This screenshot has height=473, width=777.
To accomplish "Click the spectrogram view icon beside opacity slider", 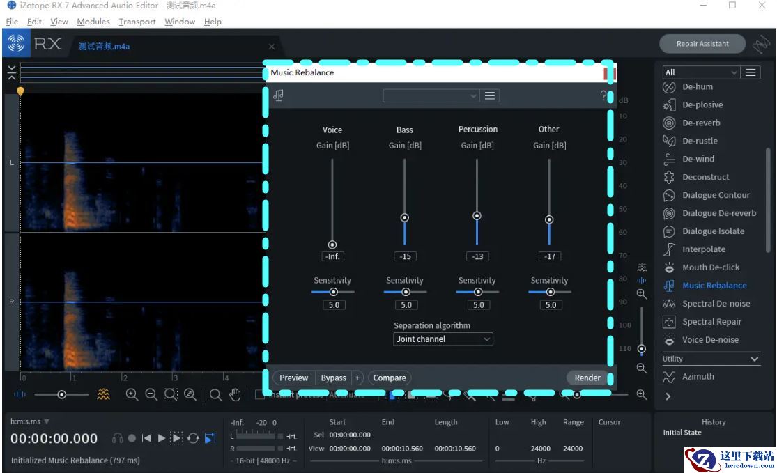I will 103,394.
